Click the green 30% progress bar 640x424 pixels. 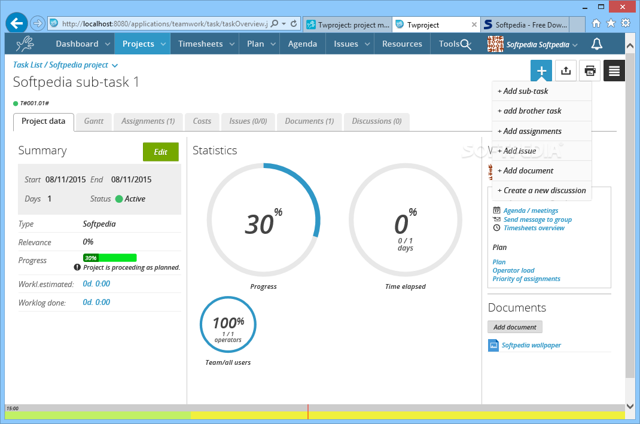point(110,258)
